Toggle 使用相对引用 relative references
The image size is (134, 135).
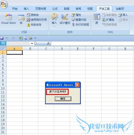37,20
